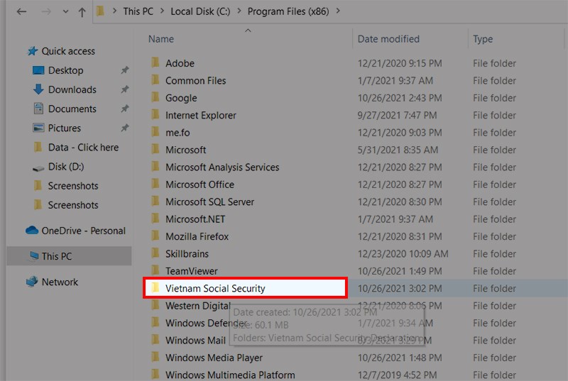Open the recent locations dropdown arrow
Screen dimensions: 568x381
65,11
